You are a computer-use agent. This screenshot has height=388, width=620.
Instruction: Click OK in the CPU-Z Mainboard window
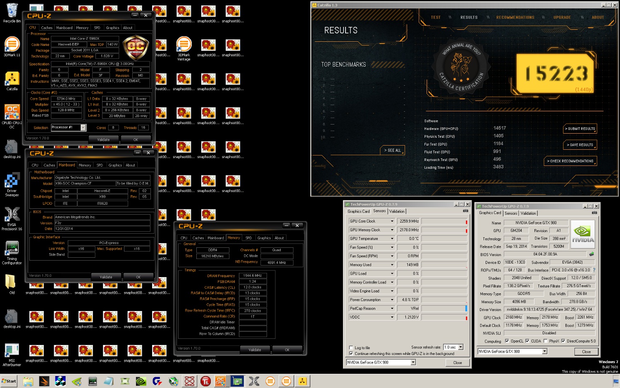(138, 277)
